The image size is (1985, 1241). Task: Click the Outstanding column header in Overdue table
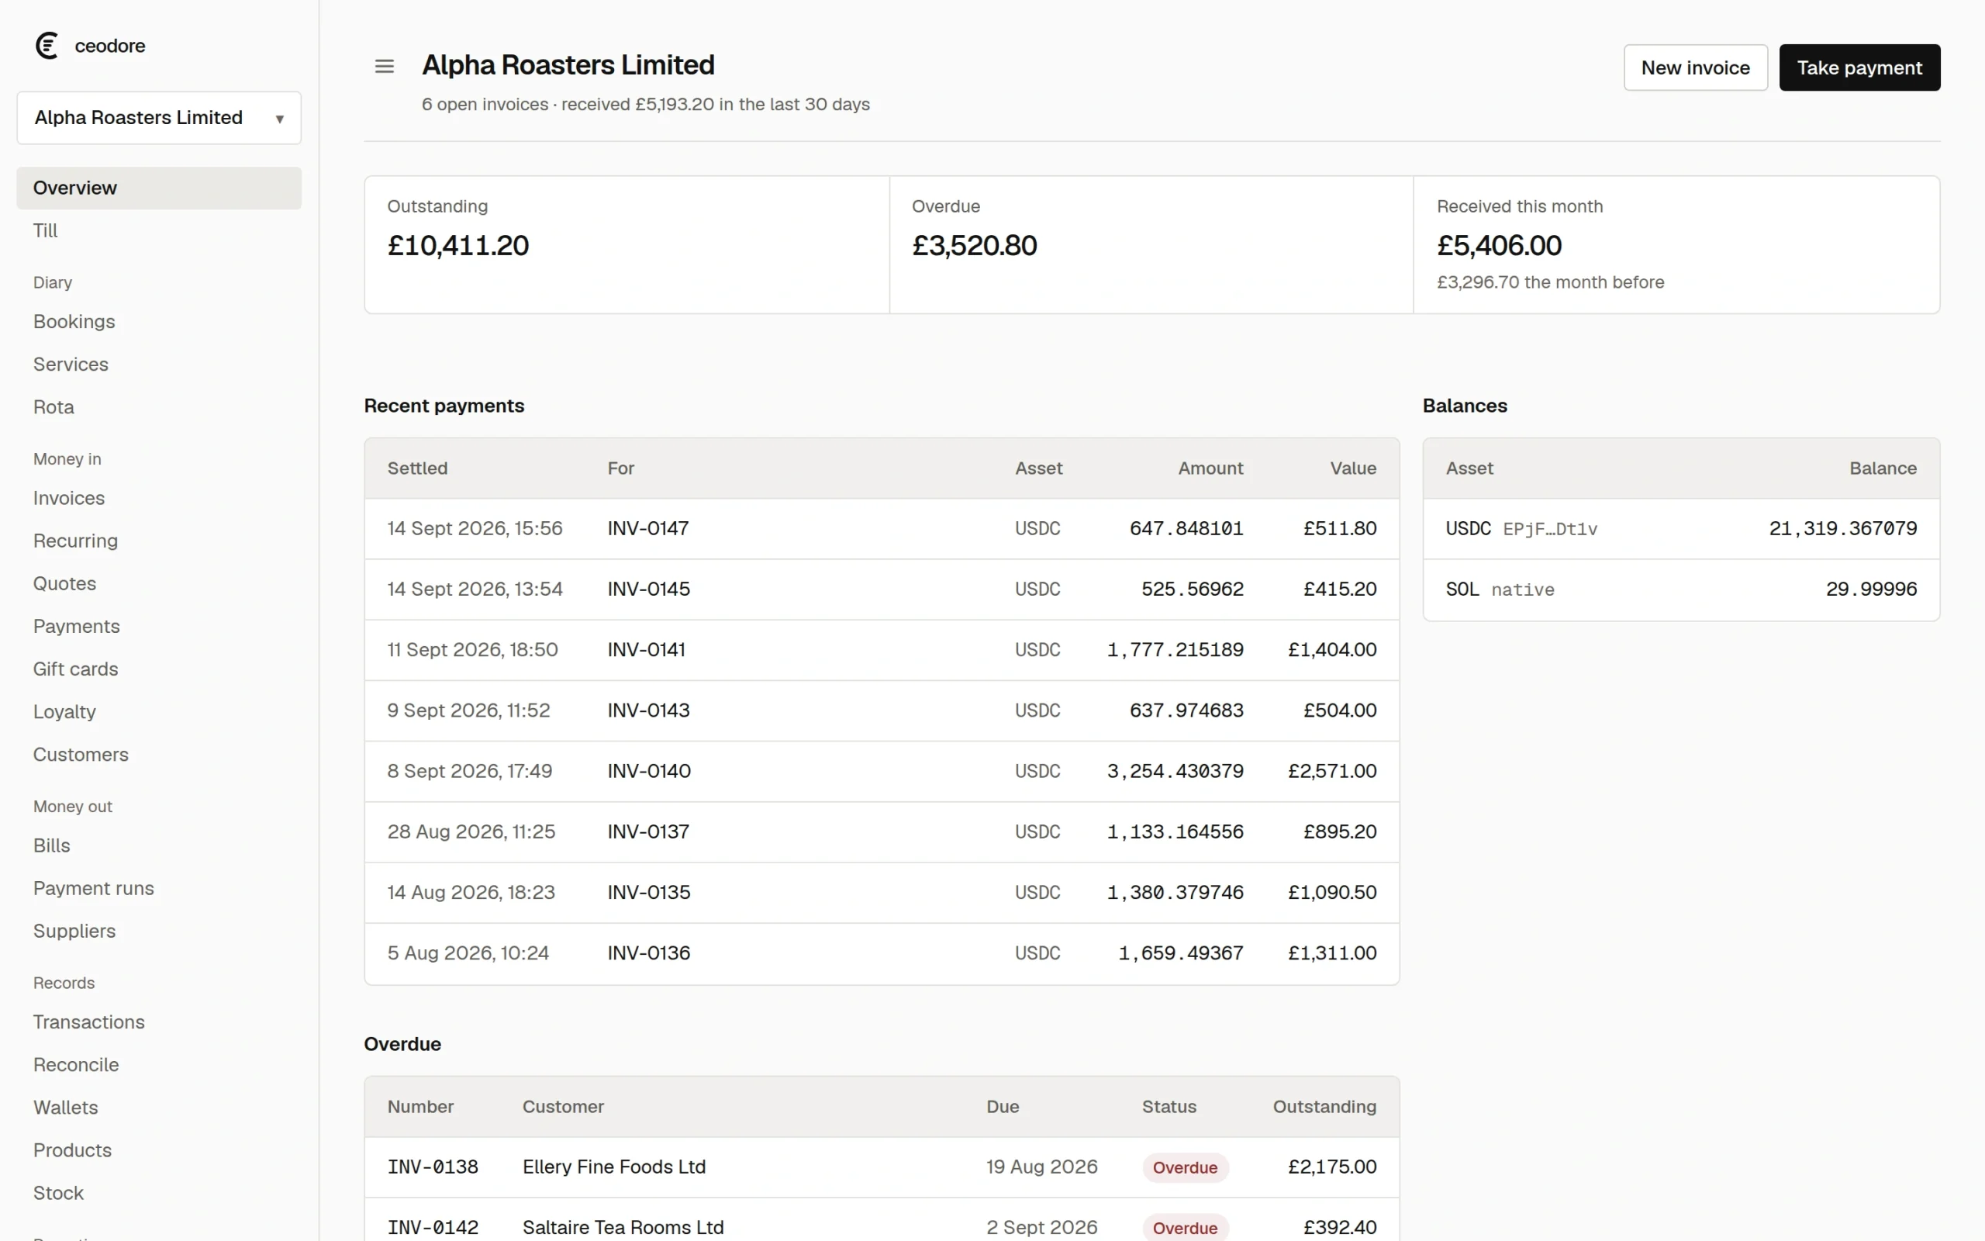(x=1324, y=1108)
